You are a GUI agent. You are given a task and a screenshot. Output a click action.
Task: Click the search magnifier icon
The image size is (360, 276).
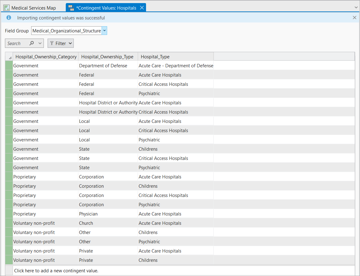tap(32, 43)
